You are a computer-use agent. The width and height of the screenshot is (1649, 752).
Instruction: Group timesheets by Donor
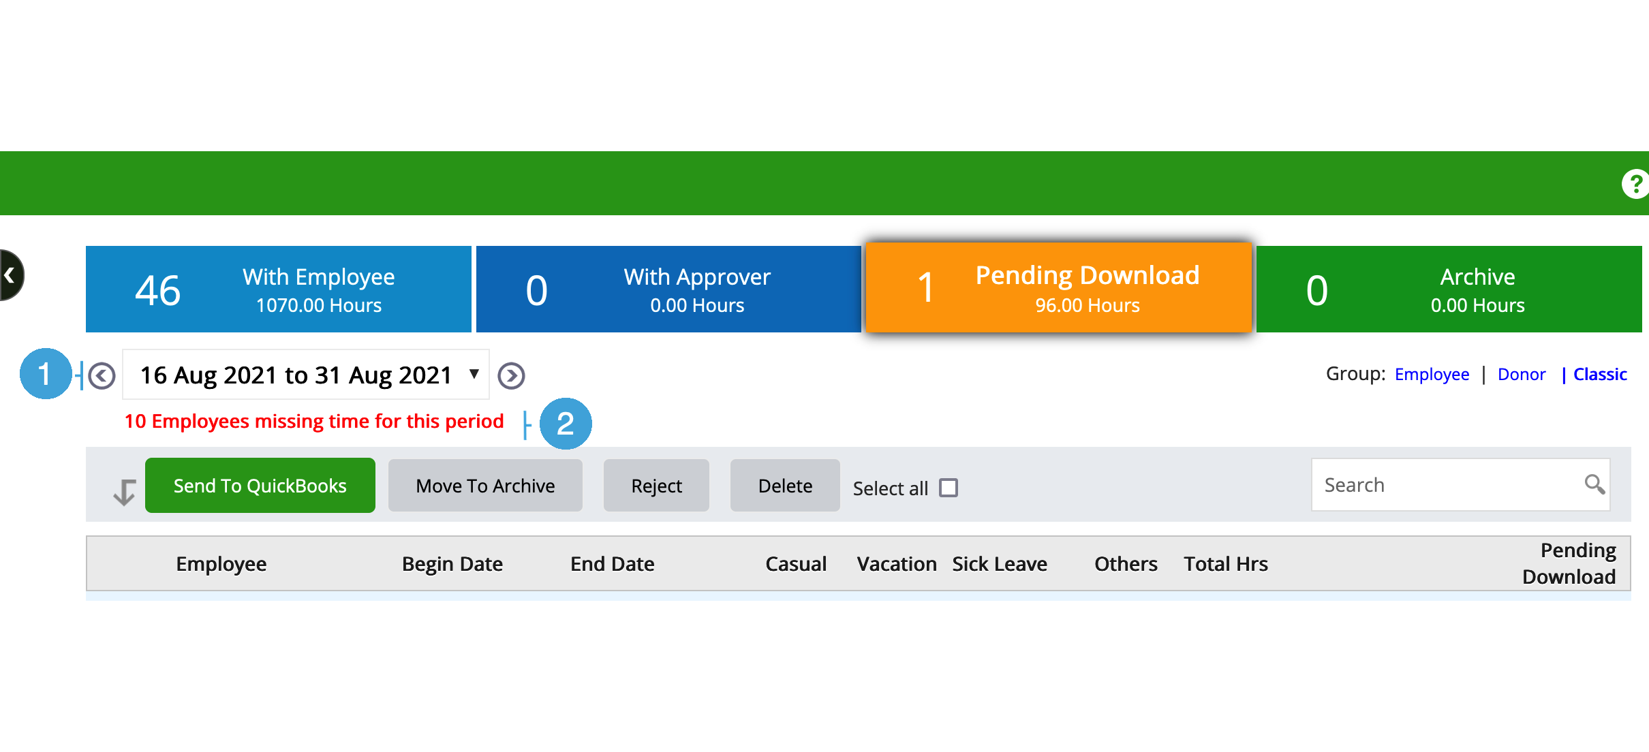point(1522,374)
